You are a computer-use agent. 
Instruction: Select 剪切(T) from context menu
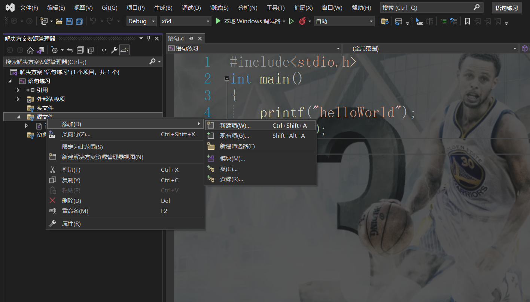tap(125, 170)
